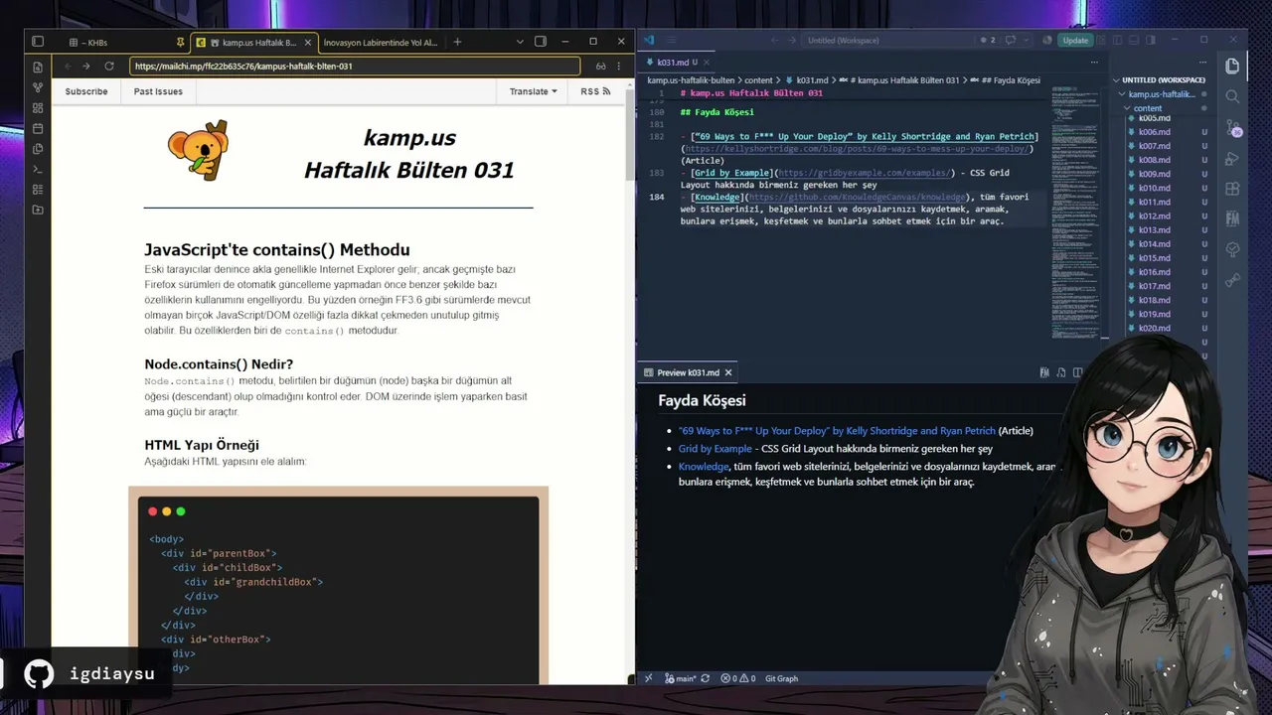
Task: Open browser tab list chevron
Action: click(520, 42)
